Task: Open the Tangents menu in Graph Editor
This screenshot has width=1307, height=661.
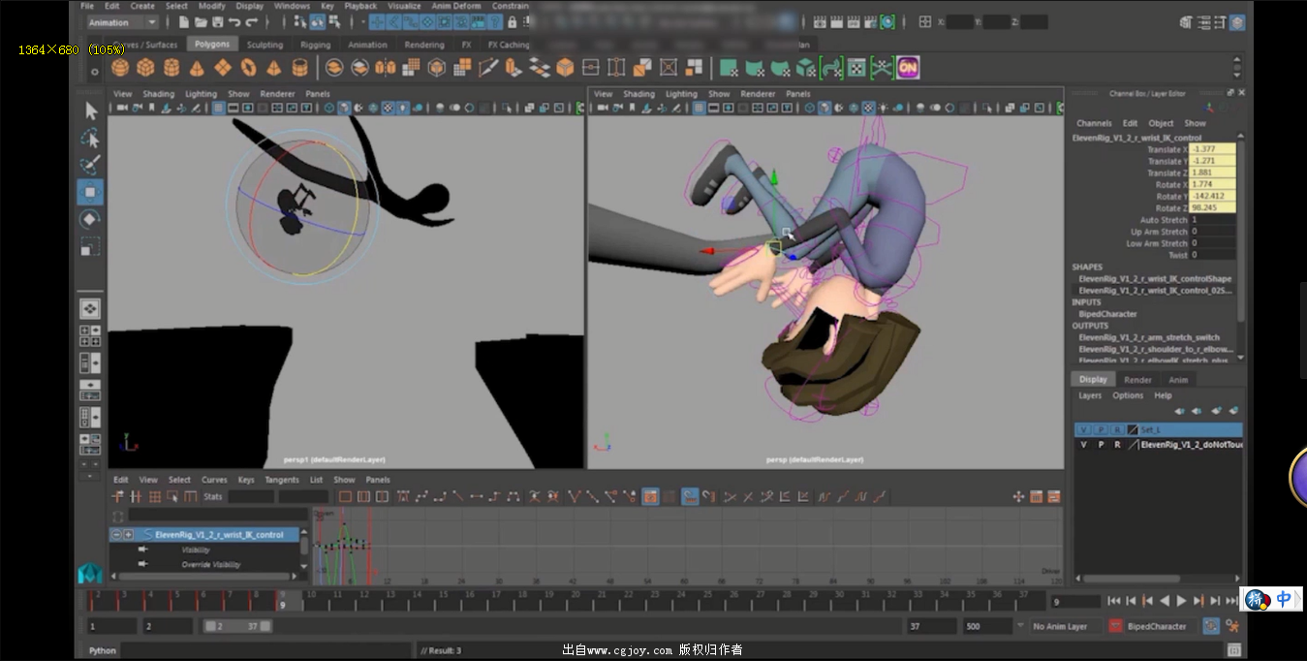Action: tap(282, 480)
